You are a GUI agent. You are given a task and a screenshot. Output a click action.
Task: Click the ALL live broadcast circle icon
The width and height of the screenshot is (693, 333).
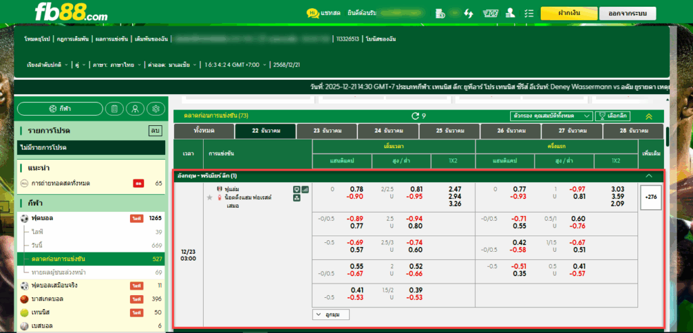24,183
